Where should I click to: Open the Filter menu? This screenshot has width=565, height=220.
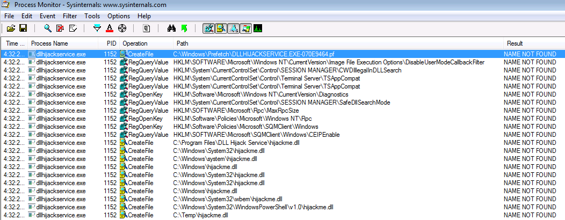pos(70,16)
